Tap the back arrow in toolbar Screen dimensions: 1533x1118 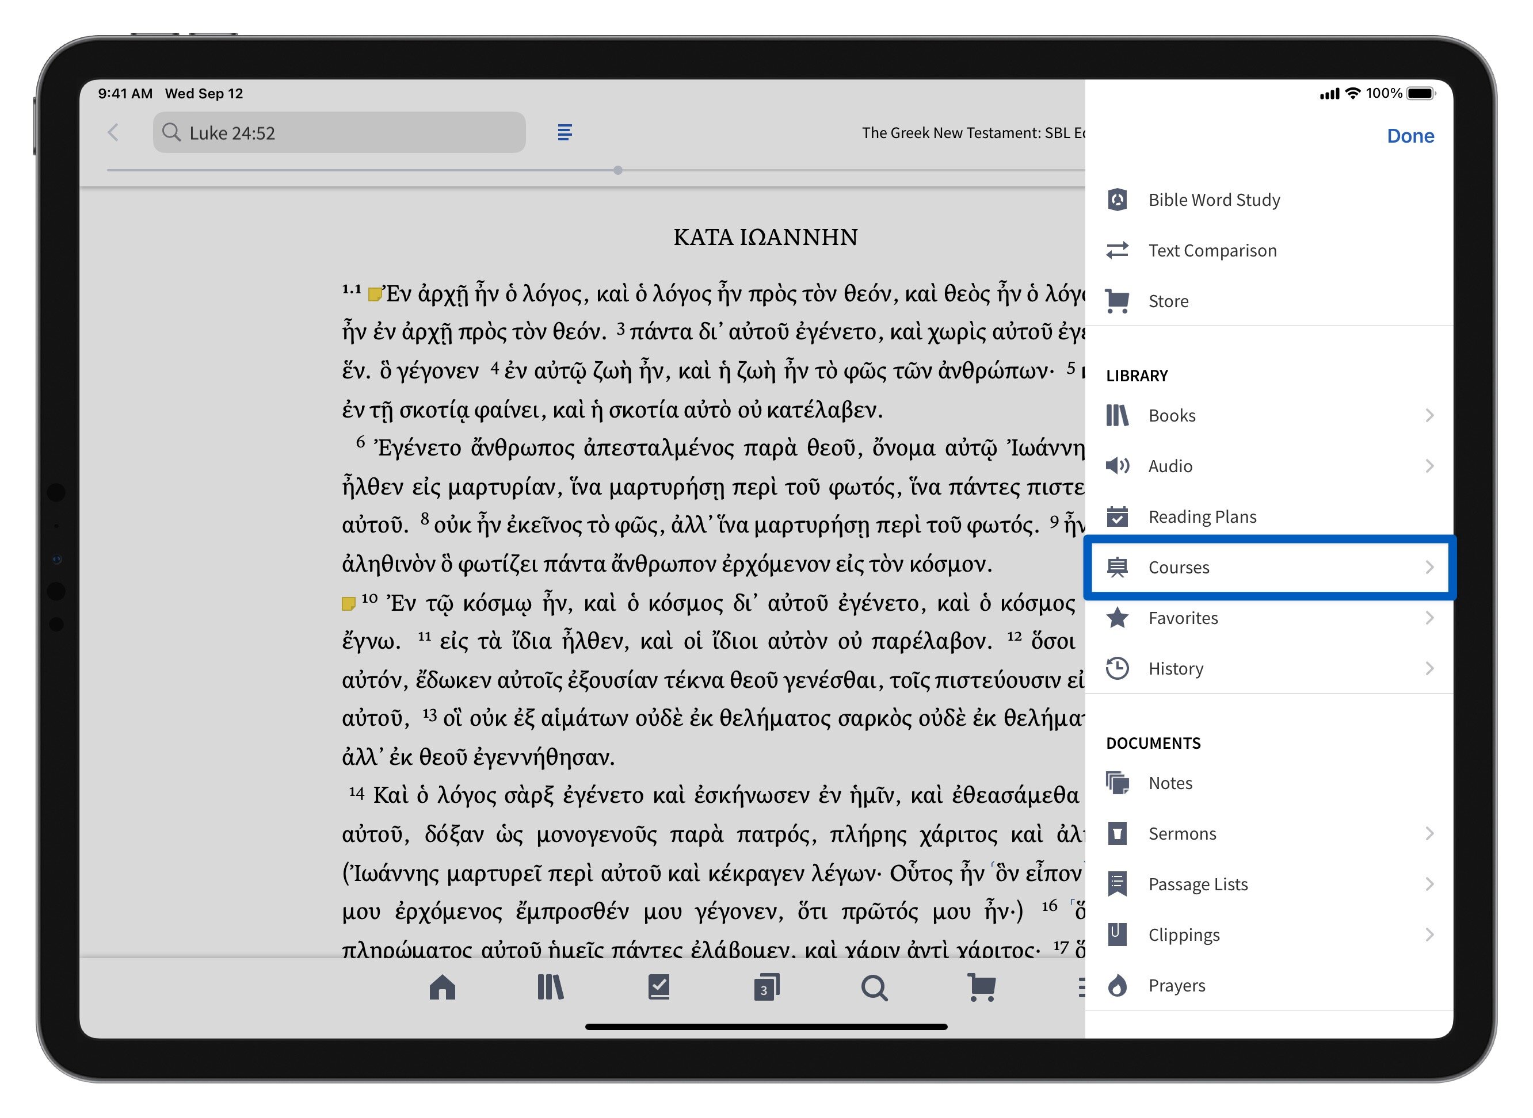pos(113,133)
